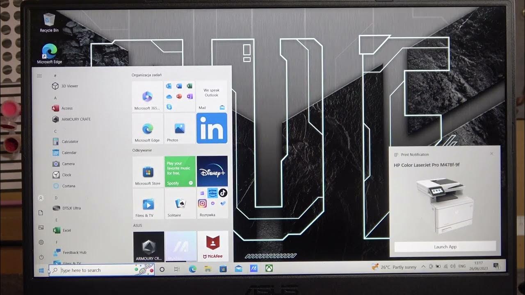The width and height of the screenshot is (525, 295).
Task: Switch input language via ENG indicator
Action: (x=462, y=266)
